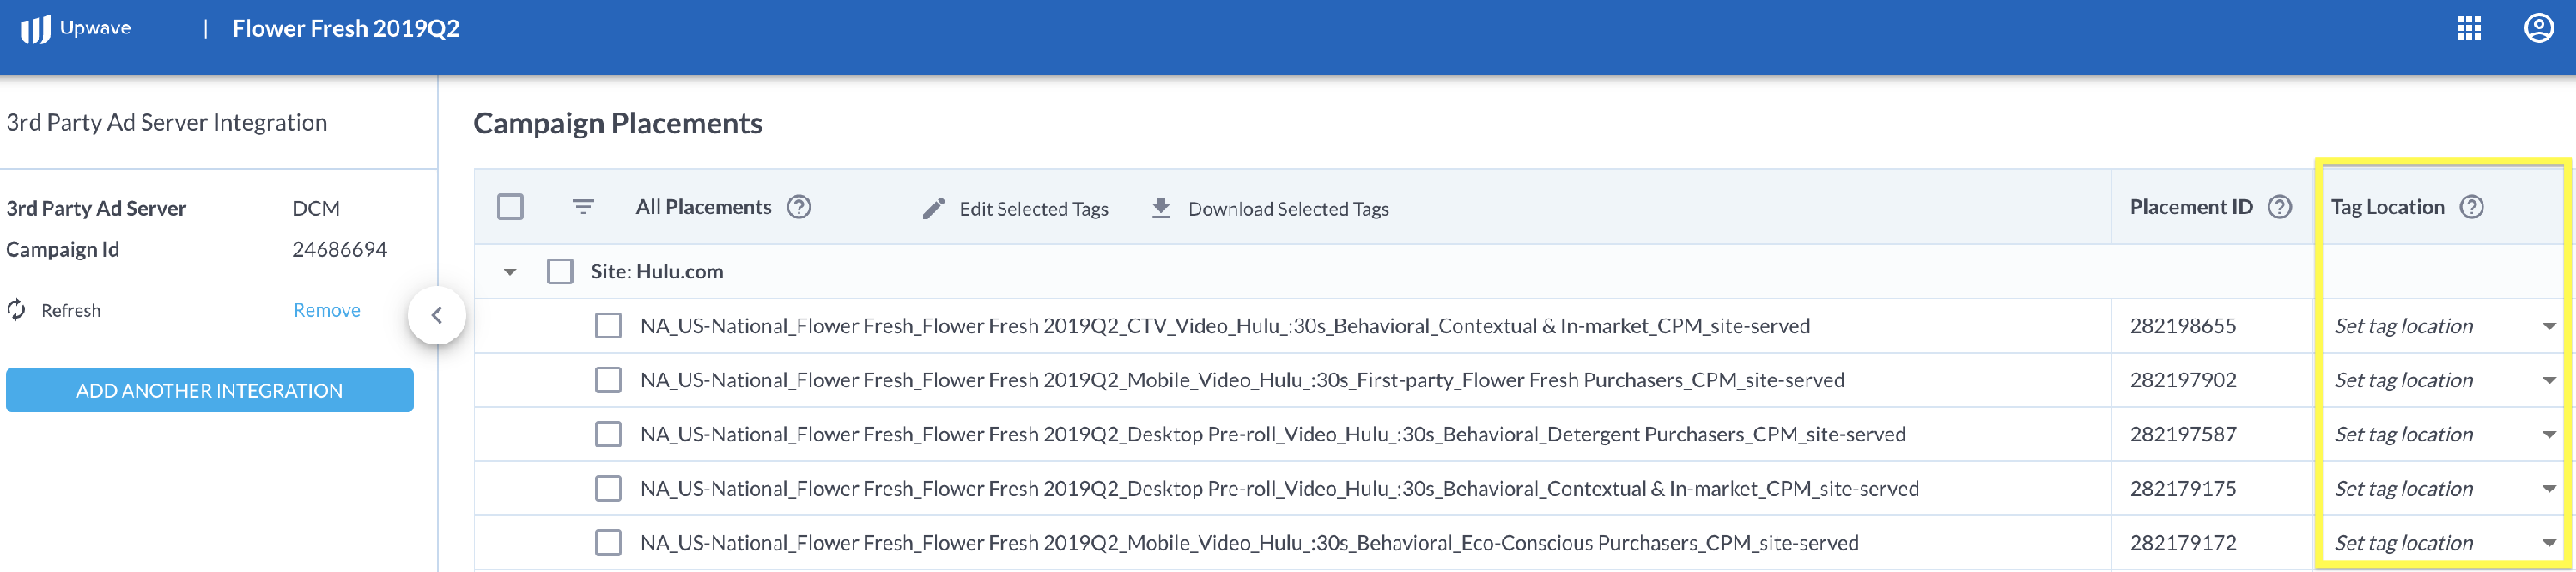Click ADD ANOTHER INTEGRATION button

210,390
